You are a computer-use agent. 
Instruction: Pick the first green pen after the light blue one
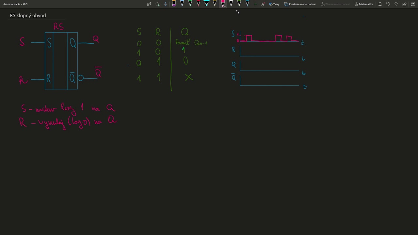pos(190,4)
